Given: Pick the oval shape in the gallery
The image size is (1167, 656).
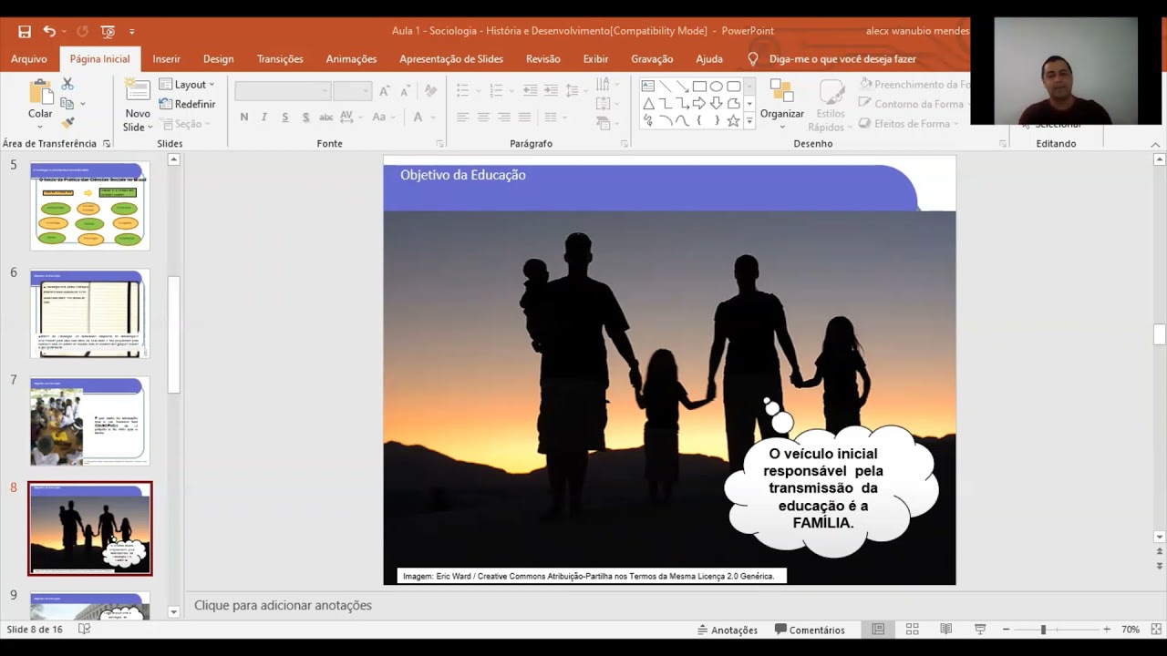Looking at the screenshot, I should pos(717,87).
